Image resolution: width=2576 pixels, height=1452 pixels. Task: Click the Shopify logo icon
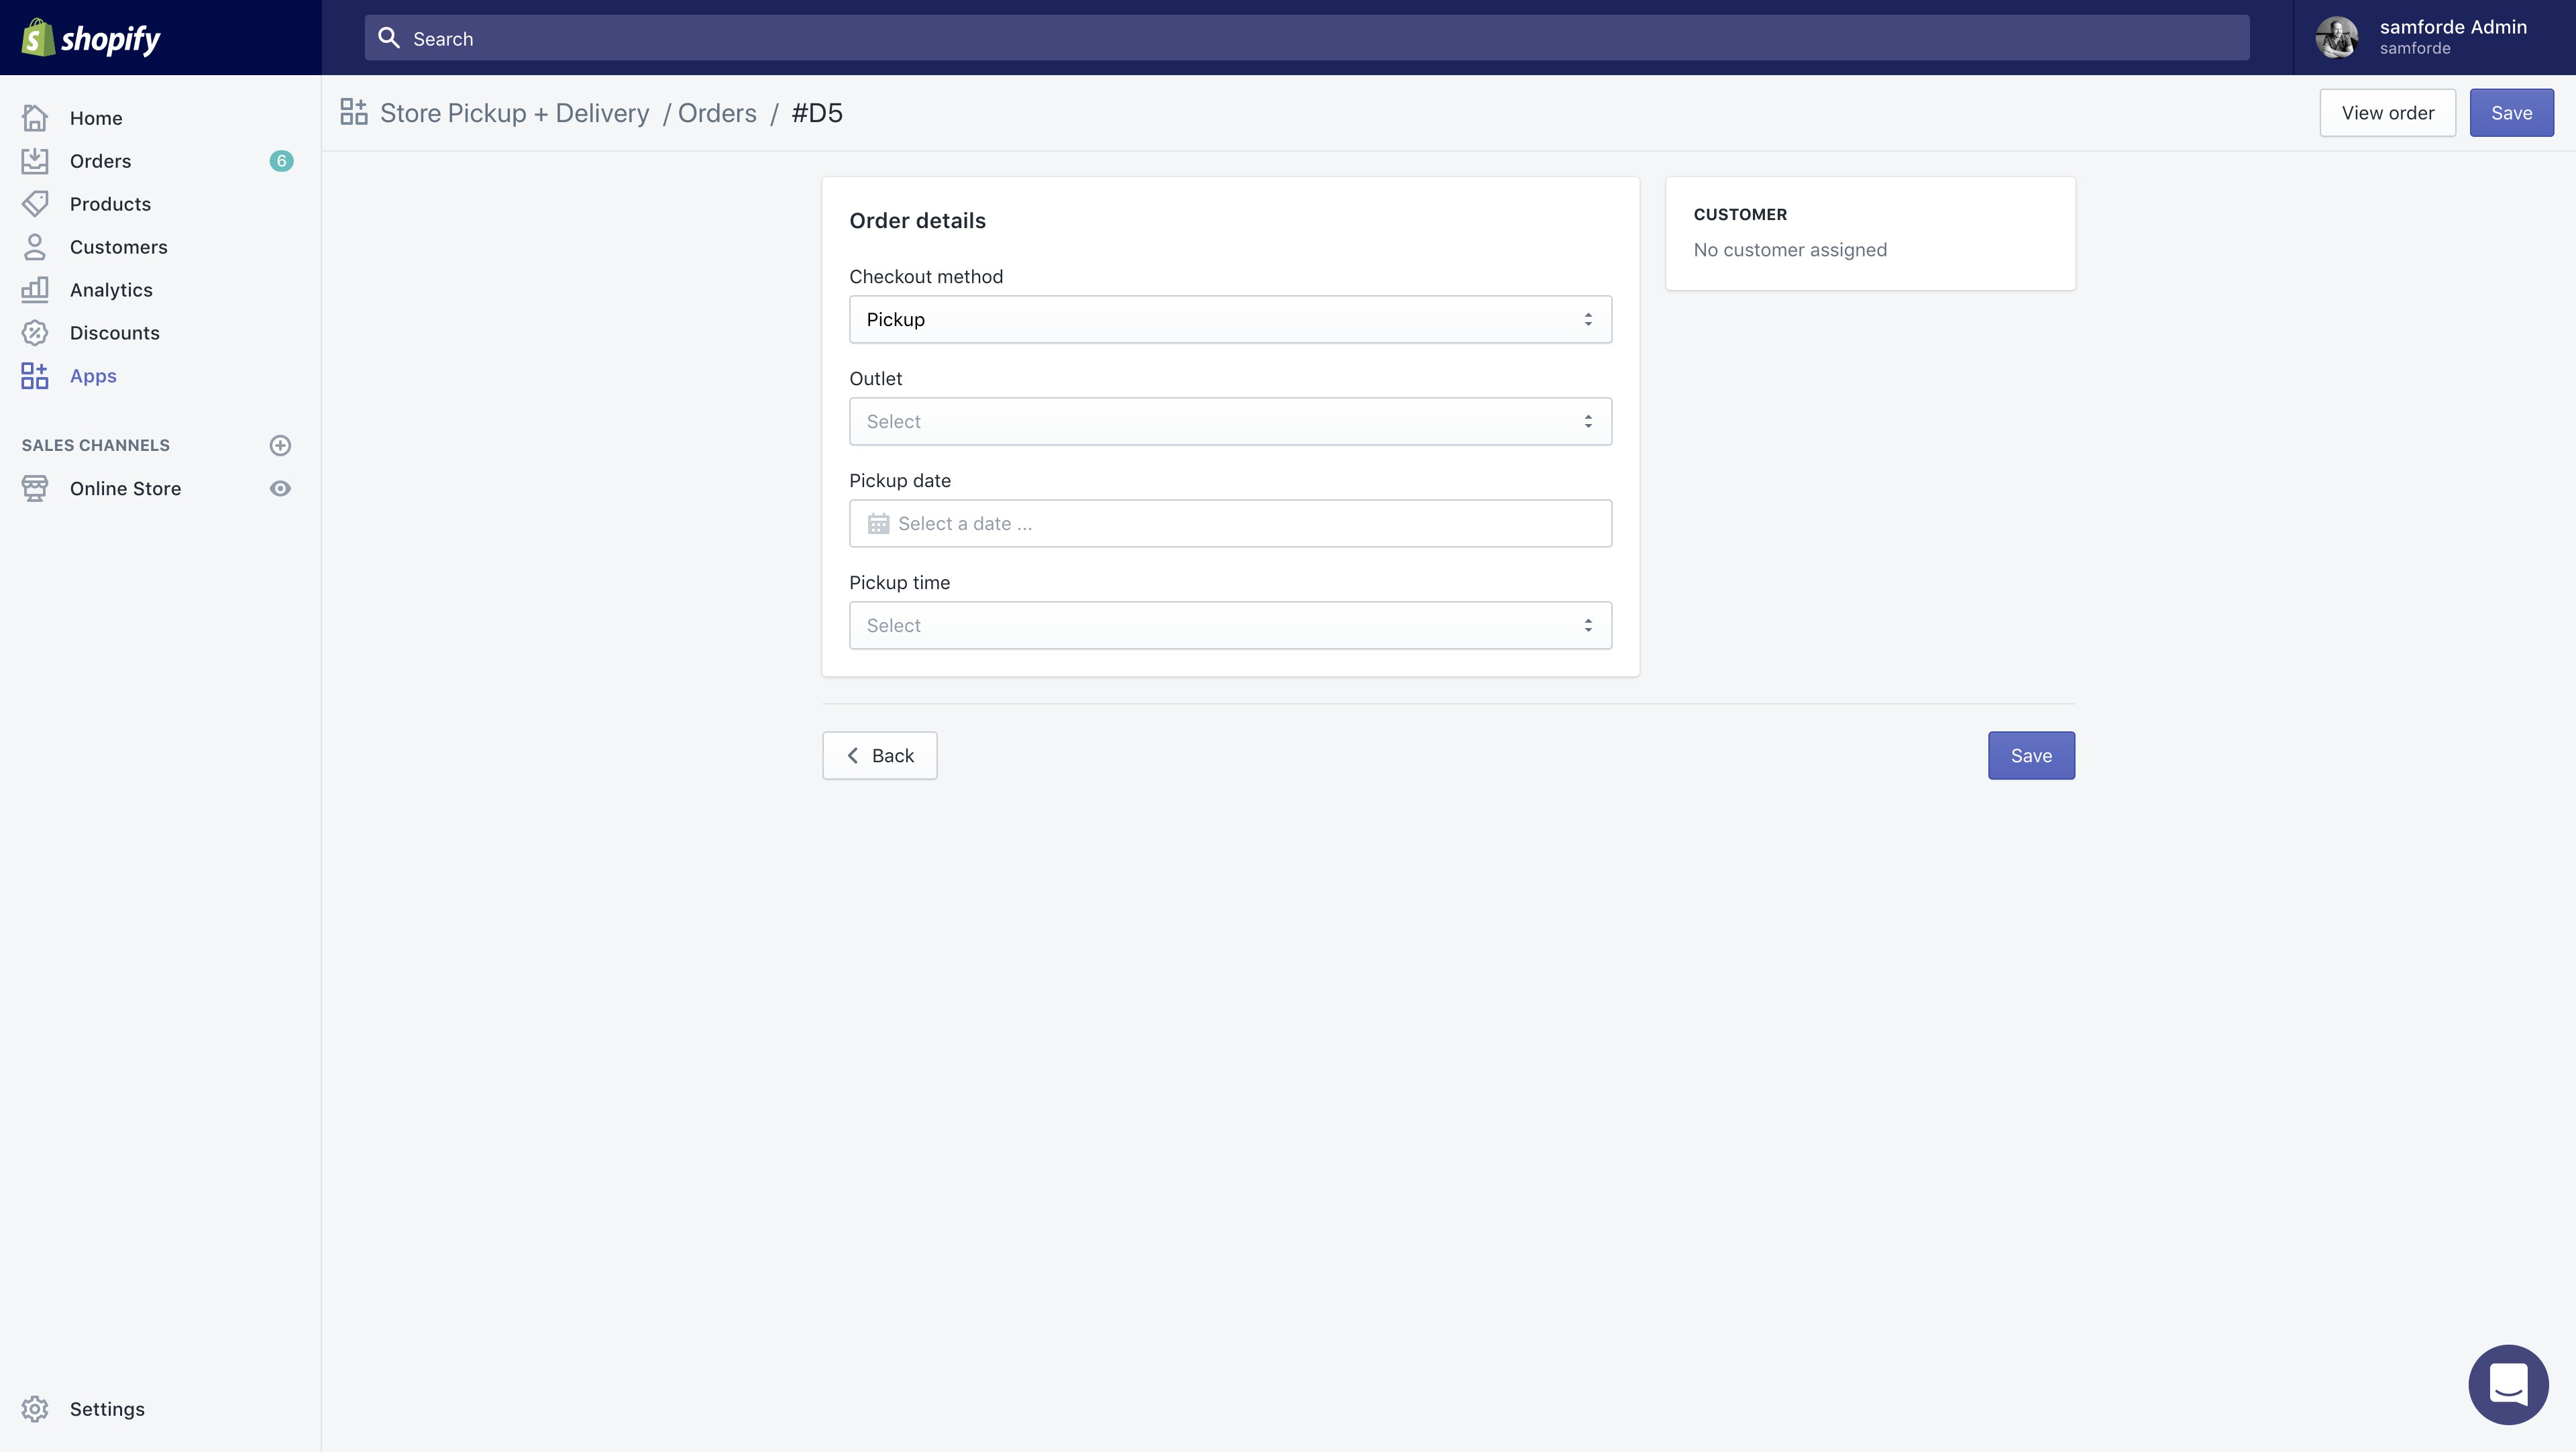click(38, 38)
